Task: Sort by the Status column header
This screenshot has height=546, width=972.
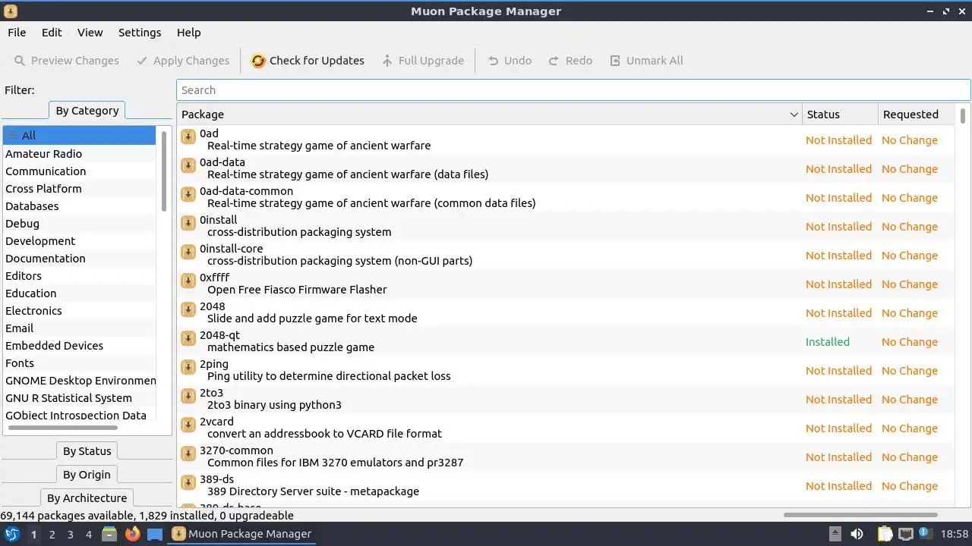Action: [840, 115]
